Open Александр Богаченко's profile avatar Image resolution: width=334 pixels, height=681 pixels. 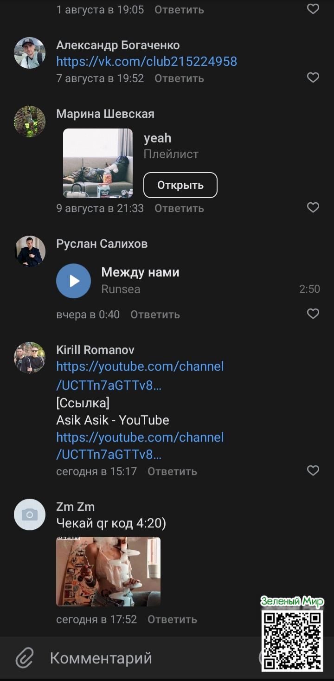30,53
